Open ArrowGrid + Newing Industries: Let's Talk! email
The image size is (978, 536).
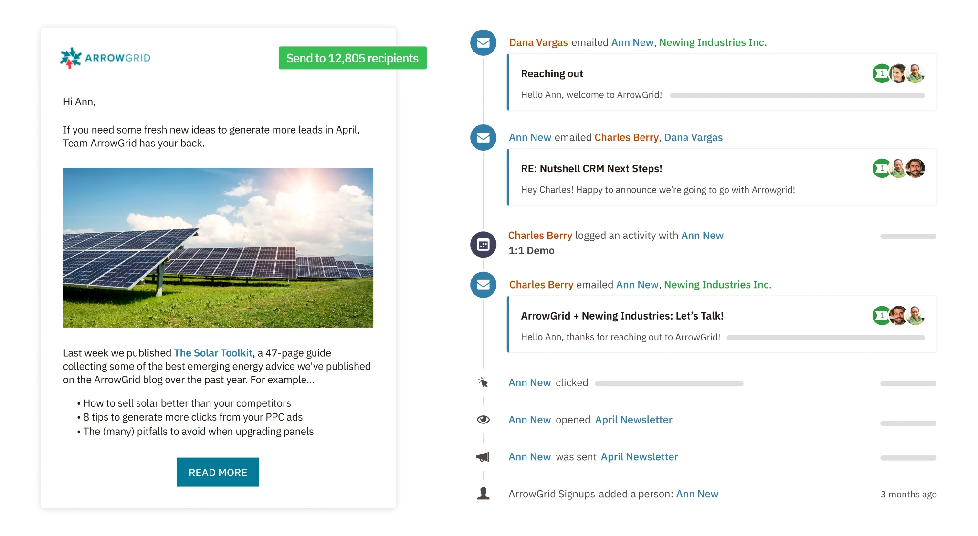[622, 316]
